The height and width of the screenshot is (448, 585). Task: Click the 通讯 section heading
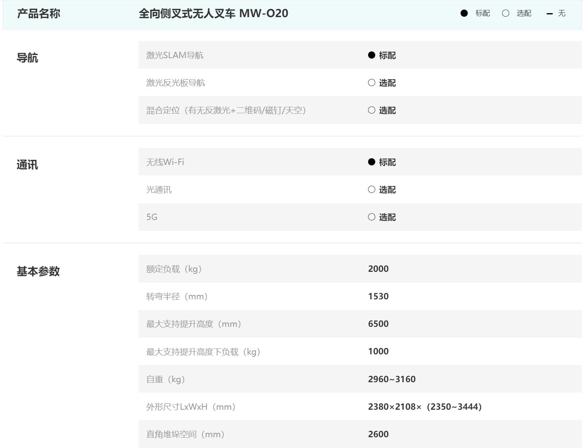(x=28, y=165)
